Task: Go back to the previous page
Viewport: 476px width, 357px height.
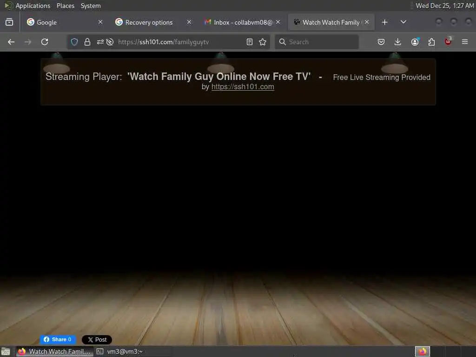Action: click(11, 42)
